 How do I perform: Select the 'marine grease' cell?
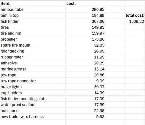33,69
